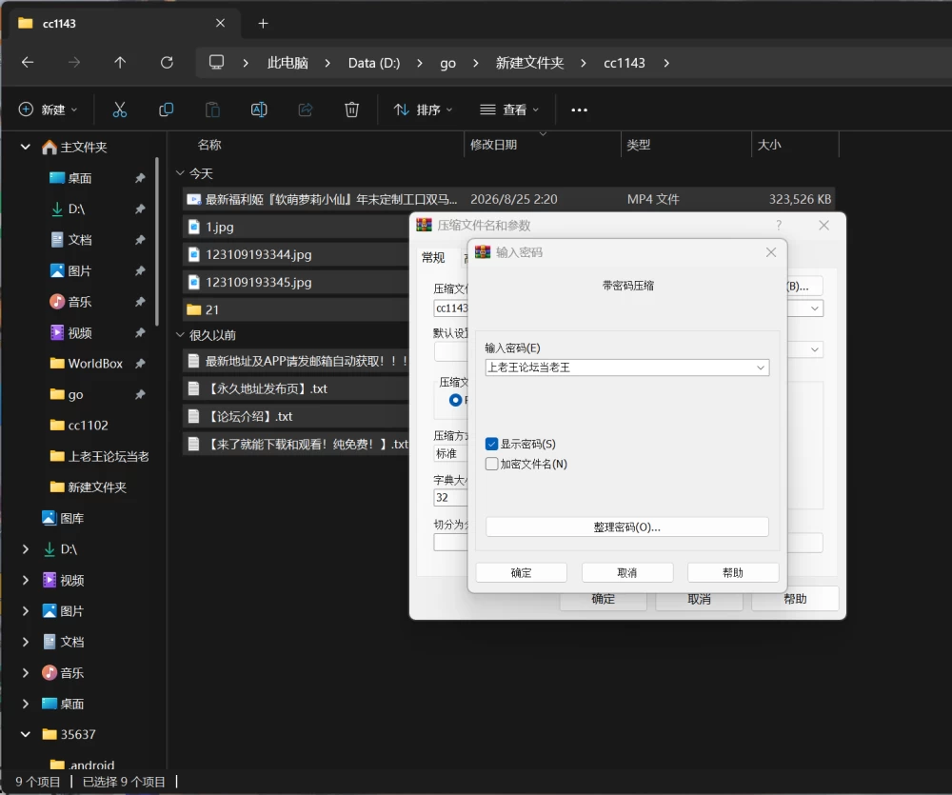Expand the D:\ tree node in sidebar

26,549
